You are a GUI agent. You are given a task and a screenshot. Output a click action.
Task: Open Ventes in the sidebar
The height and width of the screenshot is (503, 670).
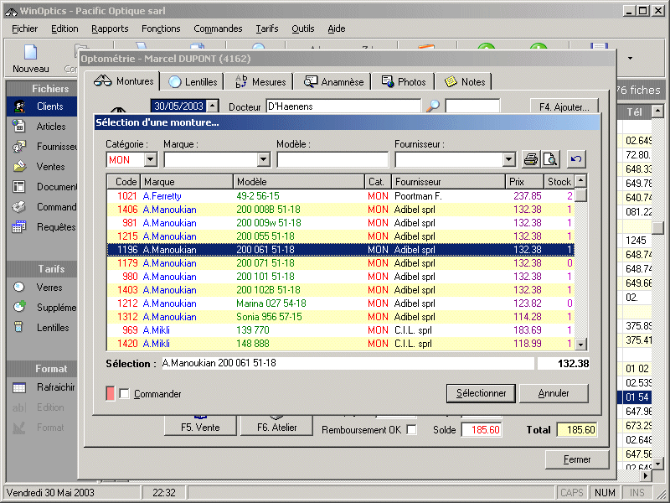tap(50, 167)
